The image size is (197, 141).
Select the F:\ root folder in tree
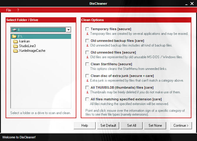pos(20,37)
